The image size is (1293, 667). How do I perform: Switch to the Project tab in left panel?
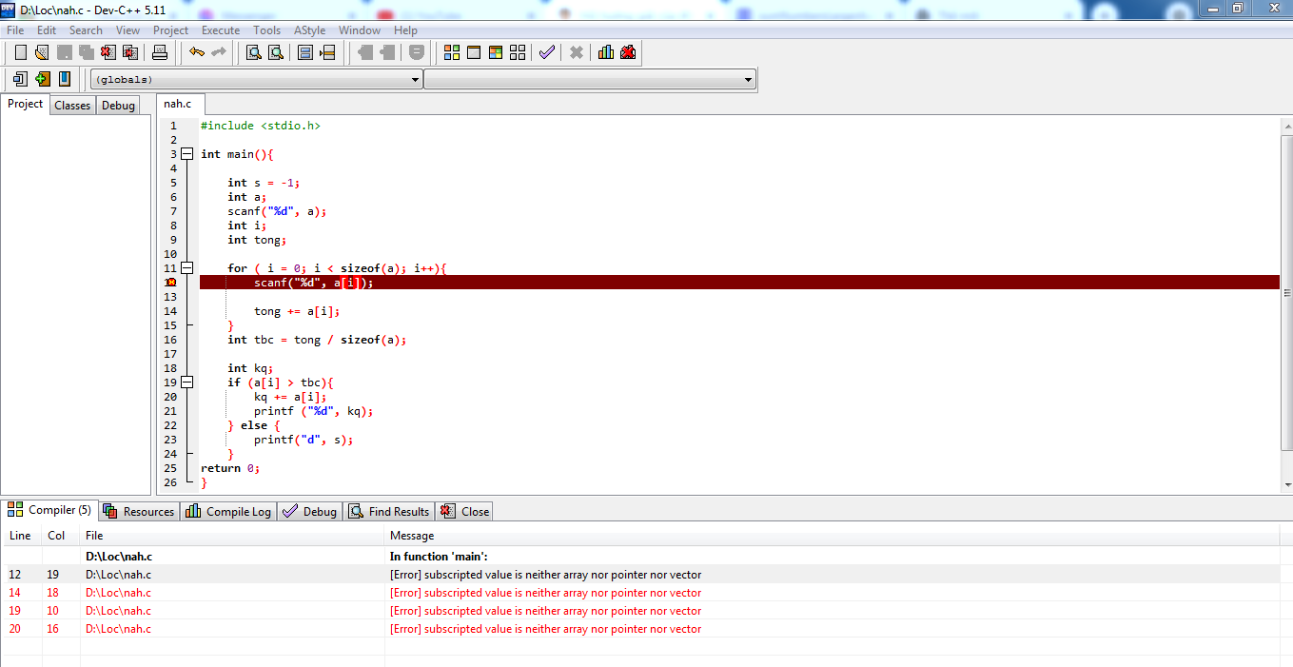point(26,105)
